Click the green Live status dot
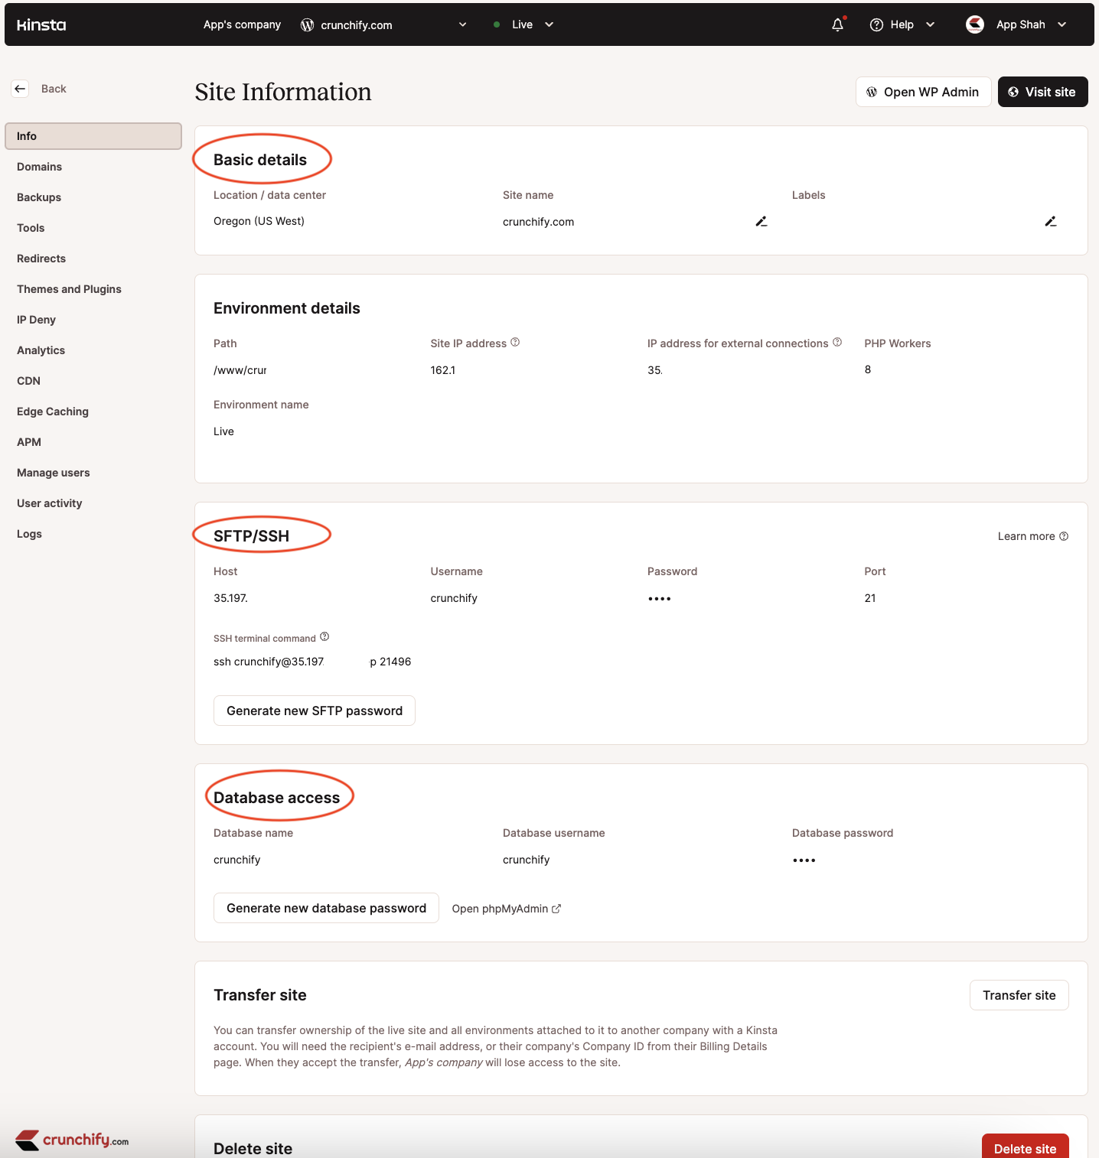1099x1158 pixels. tap(497, 24)
